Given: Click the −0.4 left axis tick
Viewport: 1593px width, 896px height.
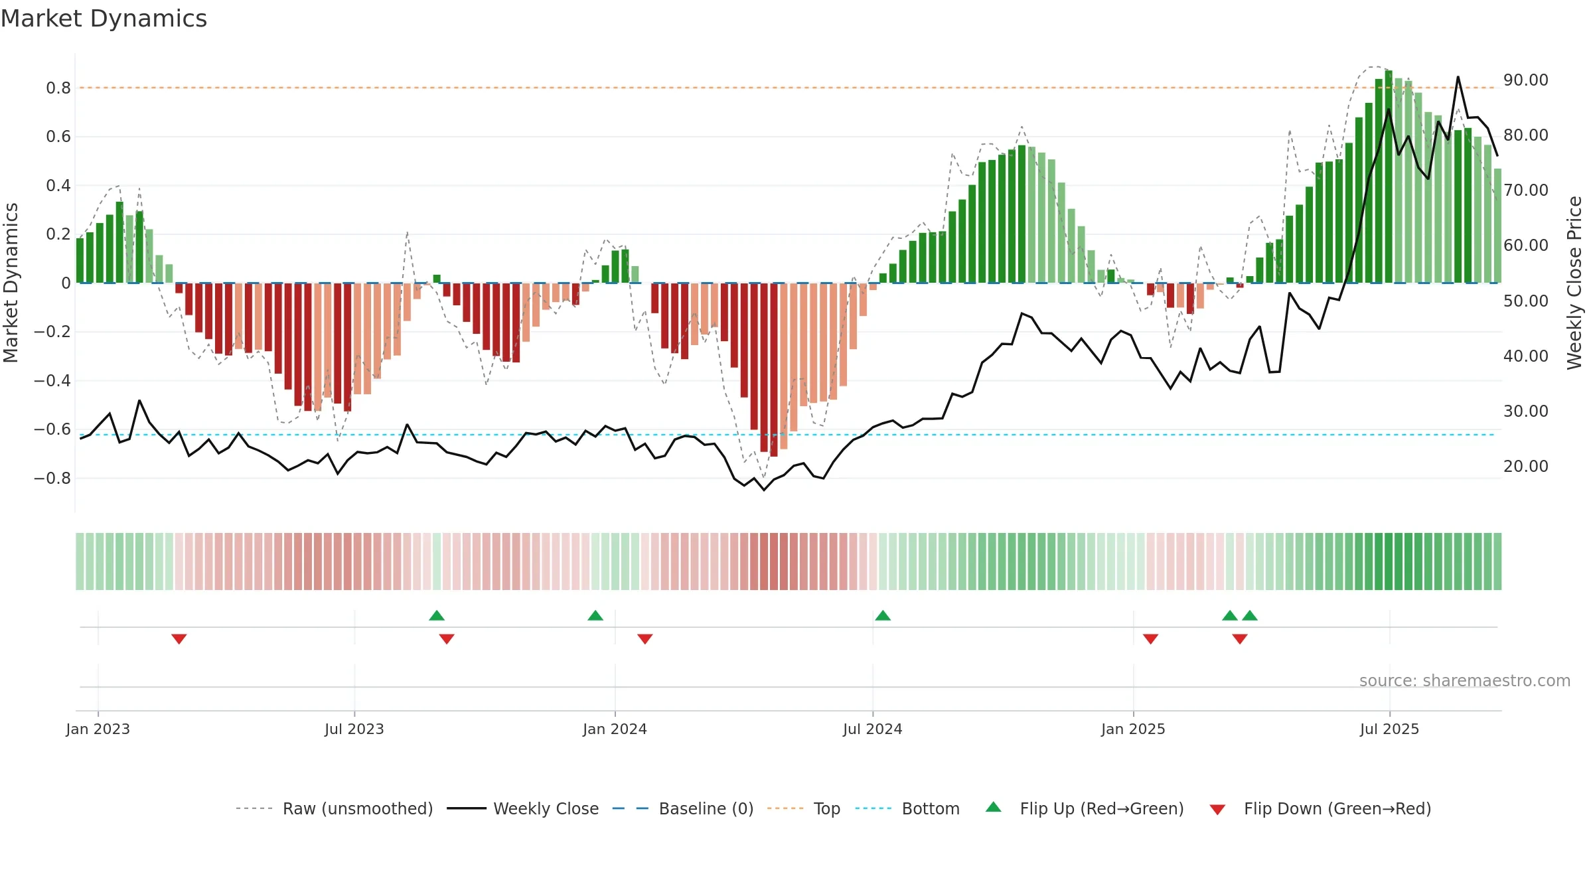Looking at the screenshot, I should tap(52, 380).
